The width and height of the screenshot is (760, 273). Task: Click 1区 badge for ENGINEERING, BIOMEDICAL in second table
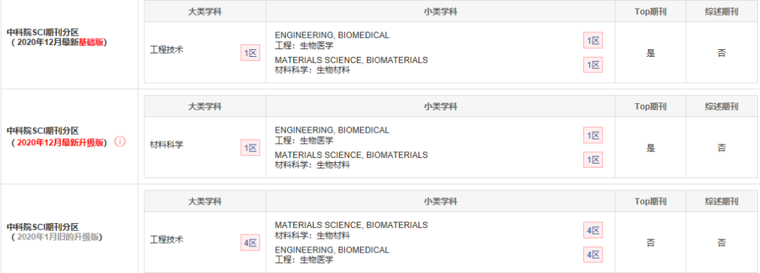[x=593, y=135]
